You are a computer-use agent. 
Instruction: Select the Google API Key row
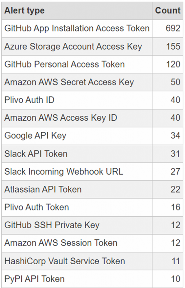(35, 136)
